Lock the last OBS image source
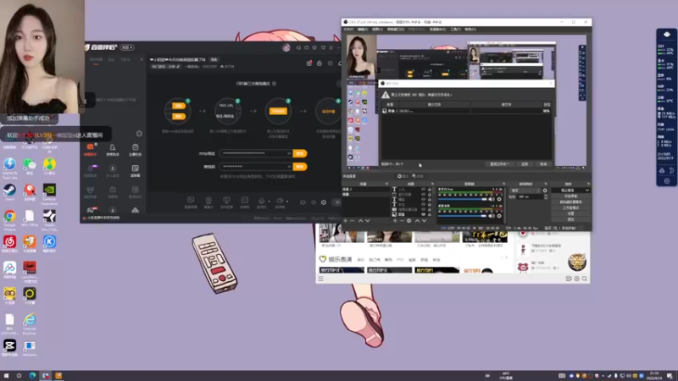The height and width of the screenshot is (381, 678). tap(430, 214)
